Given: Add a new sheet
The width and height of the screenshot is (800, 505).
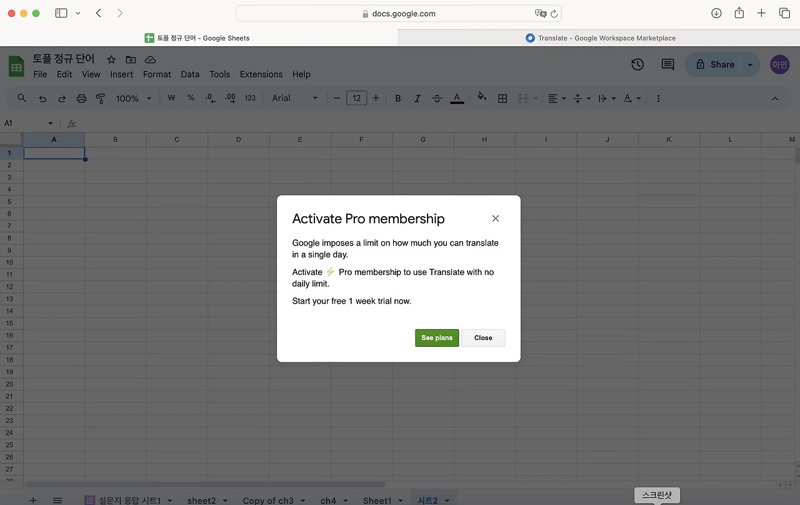Looking at the screenshot, I should 33,500.
